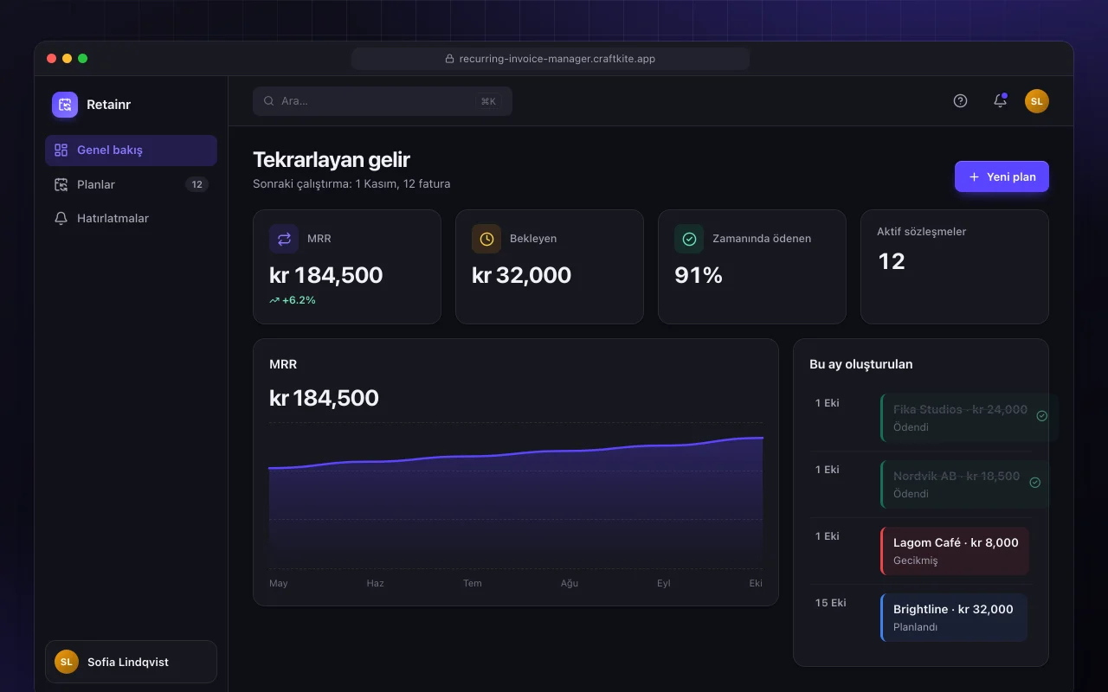Click the browser address bar URL

tap(550, 59)
